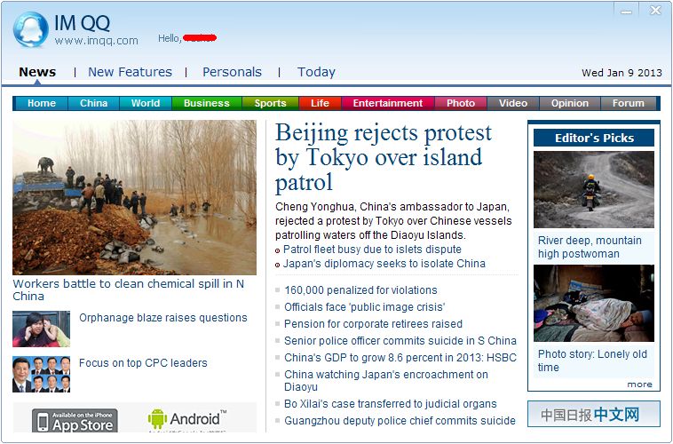Screen dimensions: 673x444
Task: Click the IM QQ penguin logo
Action: click(x=30, y=29)
